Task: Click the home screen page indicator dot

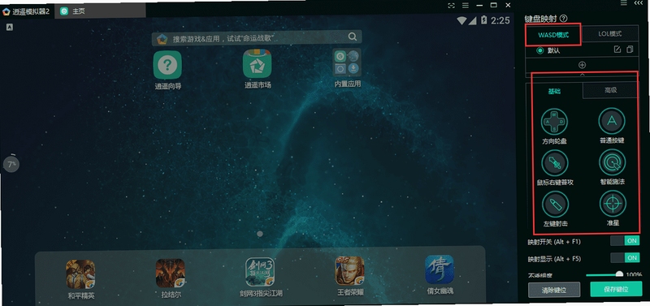Action: pos(260,234)
